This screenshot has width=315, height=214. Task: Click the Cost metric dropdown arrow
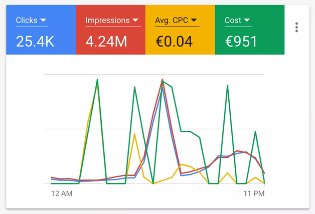click(x=247, y=21)
